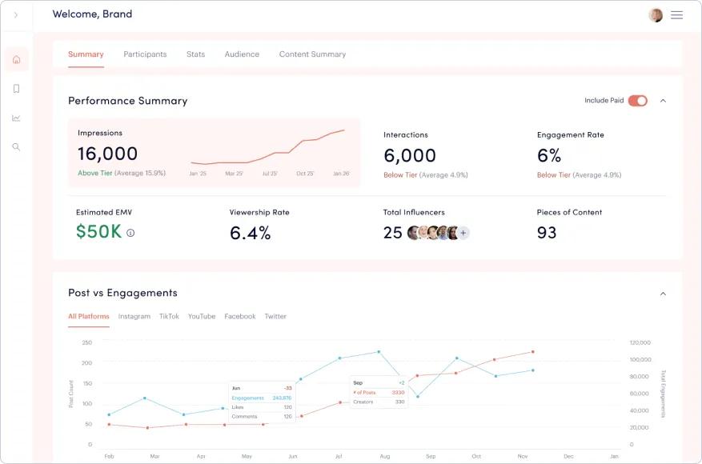Click the Pieces of Content value 93

point(547,233)
